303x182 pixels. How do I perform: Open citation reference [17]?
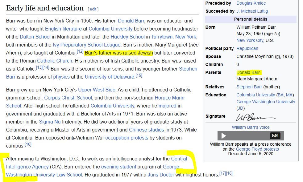[222, 173]
